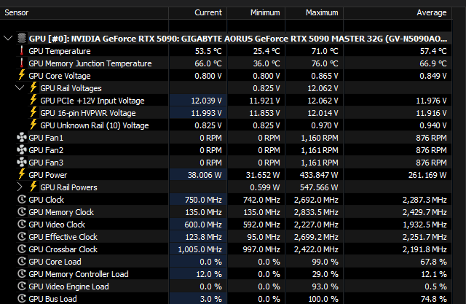Viewport: 466px width, 304px height.
Task: Click the fan icon for GPU Fan1
Action: coord(22,138)
